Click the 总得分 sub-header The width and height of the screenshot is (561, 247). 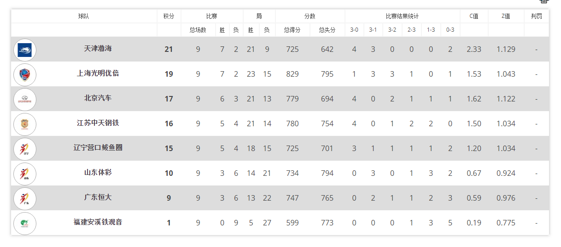tap(292, 30)
